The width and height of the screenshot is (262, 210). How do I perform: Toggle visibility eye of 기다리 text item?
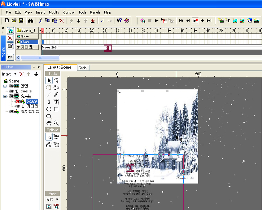click(x=17, y=106)
